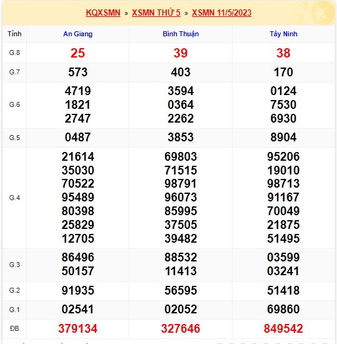Select G.4 number 51495

(283, 238)
